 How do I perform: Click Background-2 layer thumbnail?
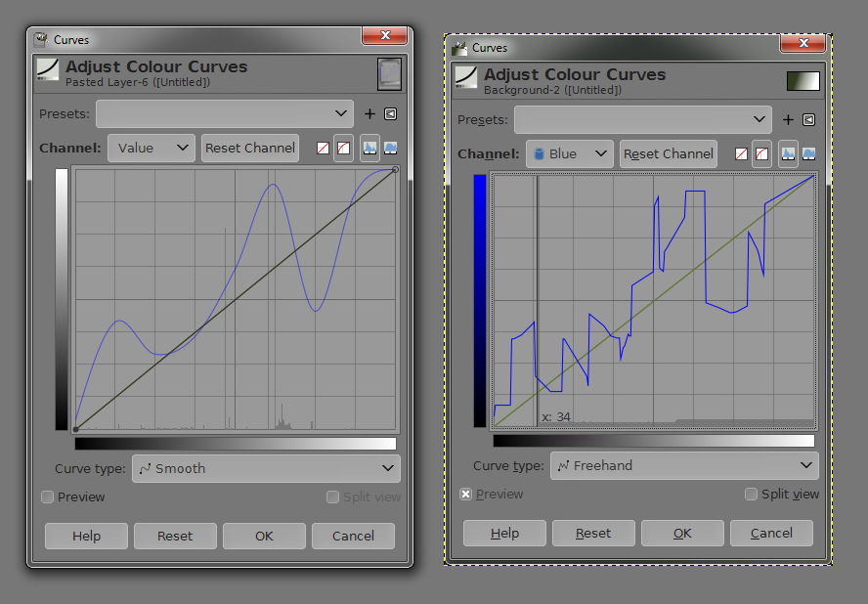[x=803, y=81]
